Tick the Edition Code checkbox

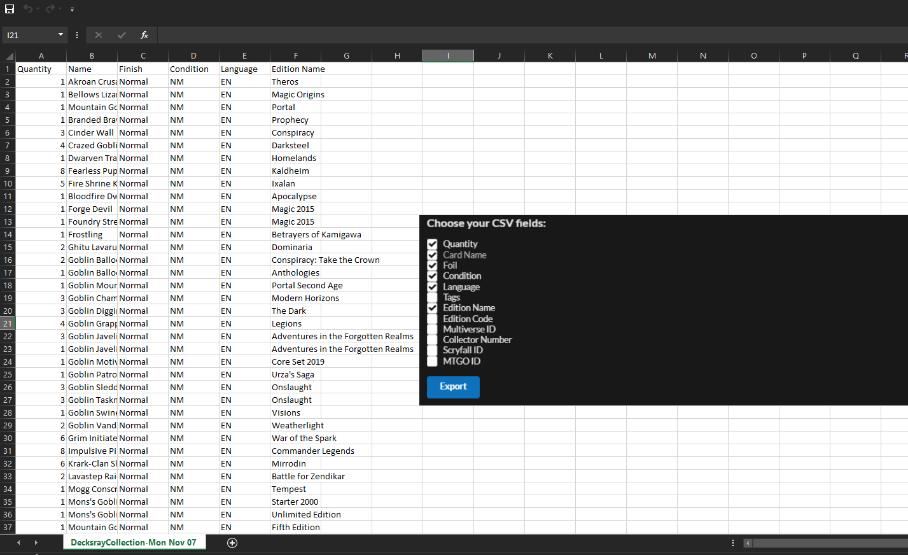tap(432, 319)
